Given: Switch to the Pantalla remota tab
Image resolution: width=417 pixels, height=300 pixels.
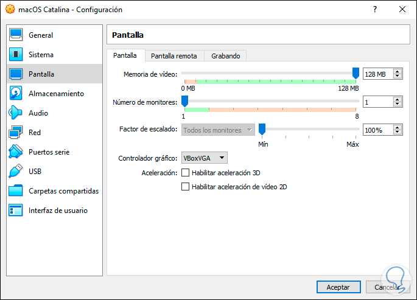Looking at the screenshot, I should (174, 56).
